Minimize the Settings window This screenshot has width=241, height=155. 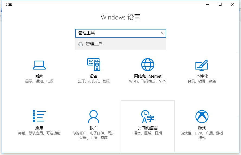(x=208, y=4)
